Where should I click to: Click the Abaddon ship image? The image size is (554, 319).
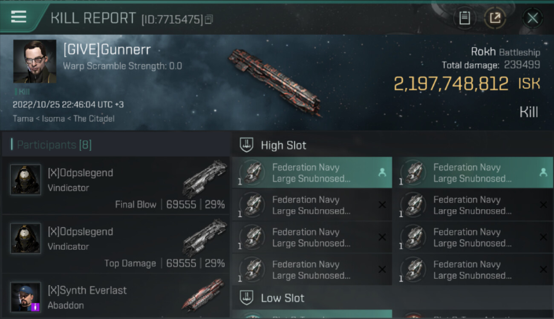203,295
